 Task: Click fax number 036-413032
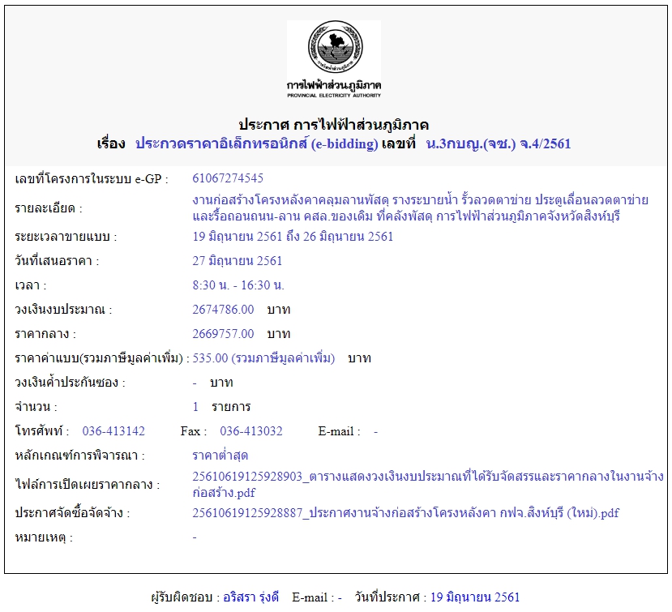[251, 430]
